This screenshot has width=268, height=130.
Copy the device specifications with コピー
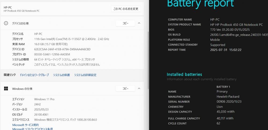coord(125,23)
